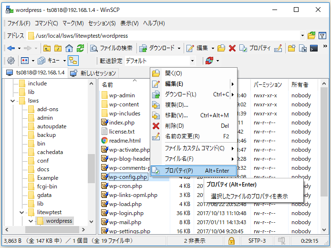
Task: Sort by パーミッション column header
Action: click(x=268, y=85)
